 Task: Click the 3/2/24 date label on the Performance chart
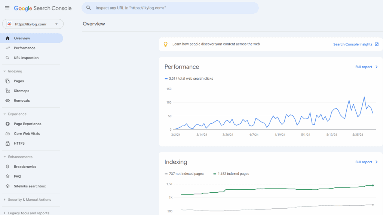176,135
